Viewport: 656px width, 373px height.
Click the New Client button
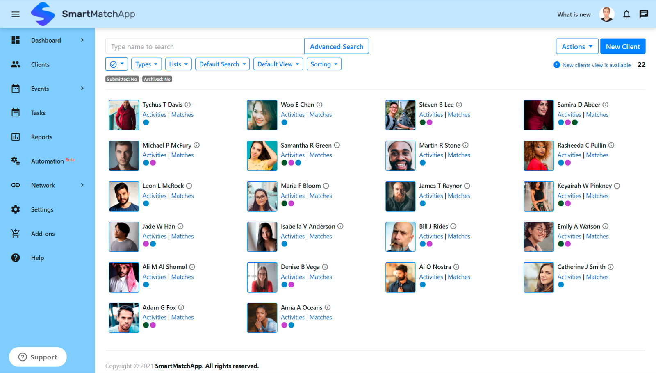(623, 46)
